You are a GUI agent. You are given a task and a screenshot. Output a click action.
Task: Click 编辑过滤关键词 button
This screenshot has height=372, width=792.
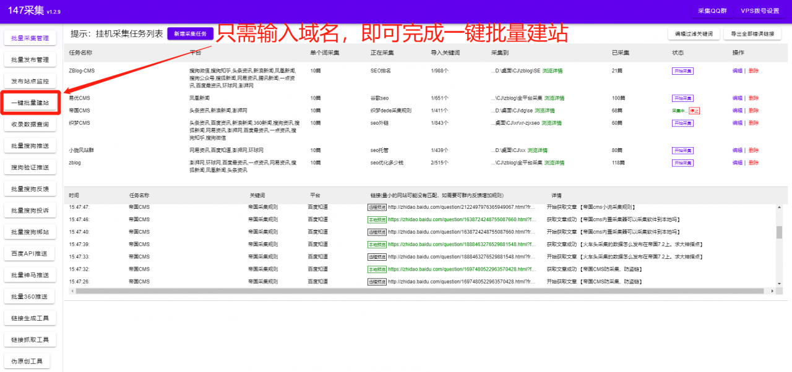pos(693,33)
